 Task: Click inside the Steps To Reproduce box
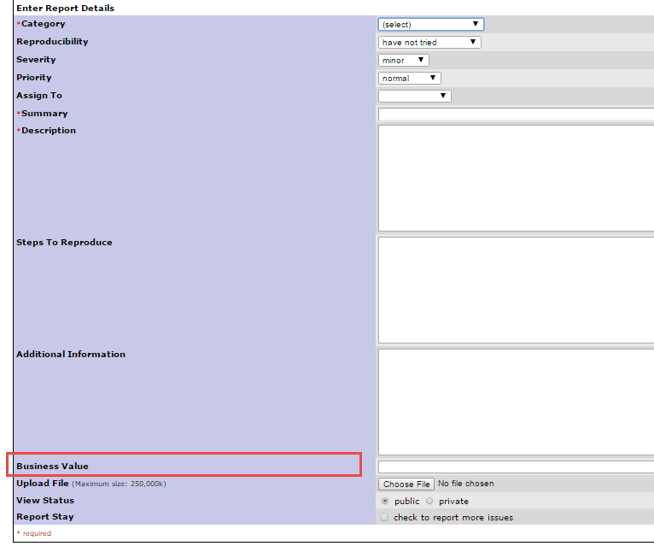coord(516,290)
